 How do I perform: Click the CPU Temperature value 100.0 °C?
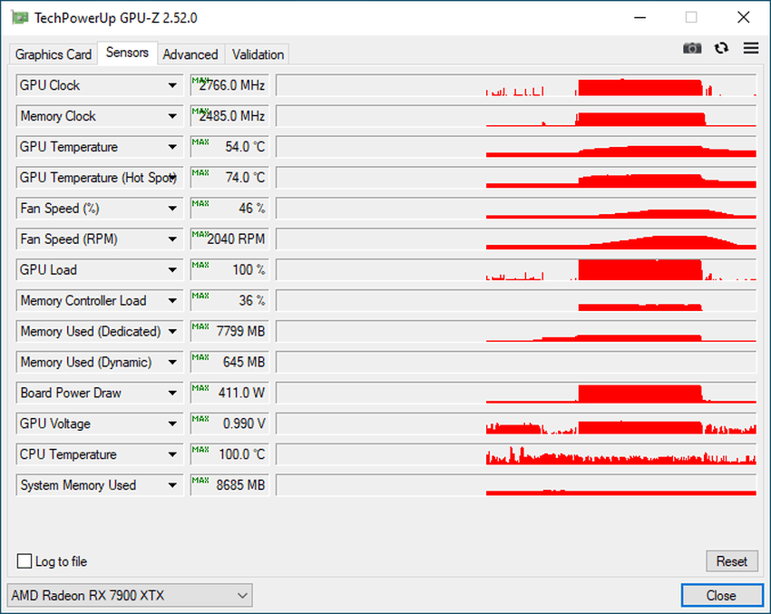(x=229, y=454)
